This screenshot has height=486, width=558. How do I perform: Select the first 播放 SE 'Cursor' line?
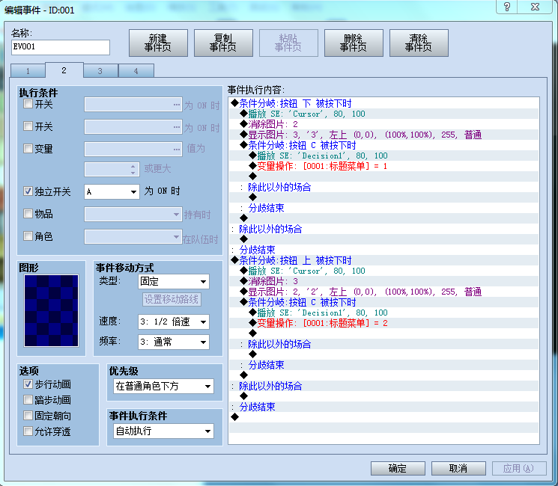click(383, 114)
